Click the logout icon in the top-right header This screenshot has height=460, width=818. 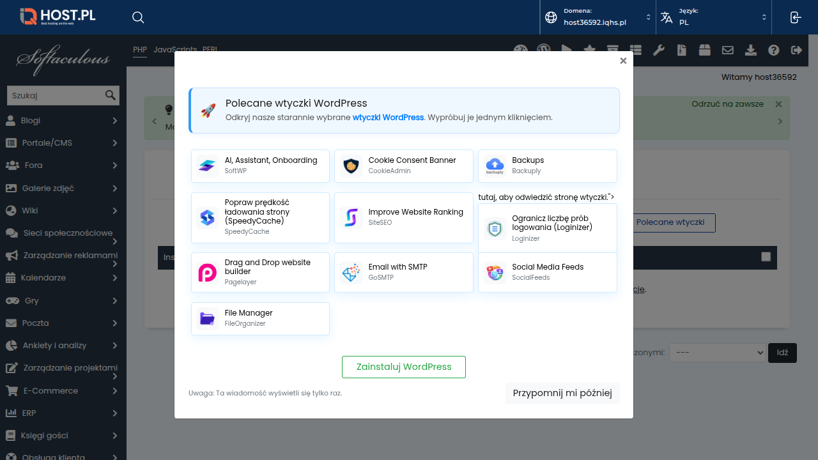pyautogui.click(x=795, y=17)
